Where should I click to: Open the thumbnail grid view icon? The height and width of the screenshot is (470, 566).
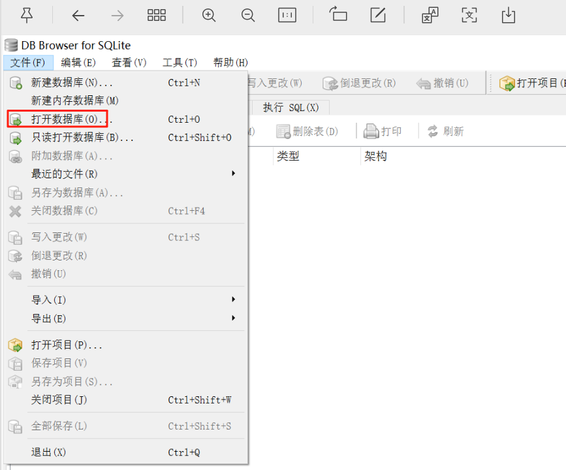point(157,15)
